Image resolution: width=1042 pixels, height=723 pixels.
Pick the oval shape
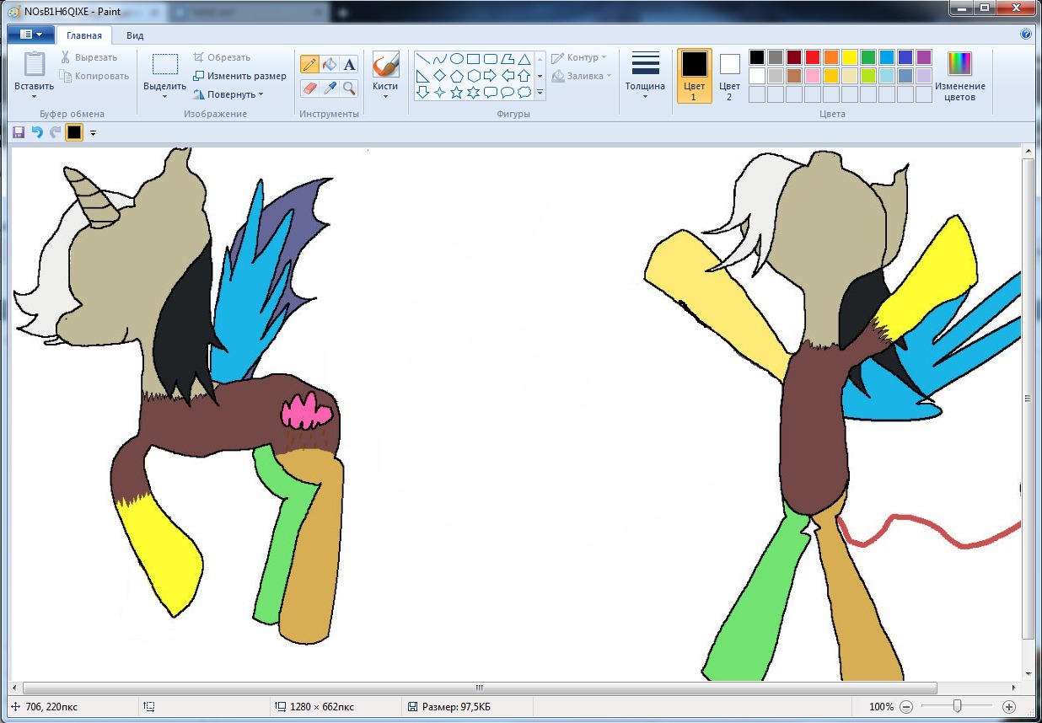pyautogui.click(x=457, y=59)
